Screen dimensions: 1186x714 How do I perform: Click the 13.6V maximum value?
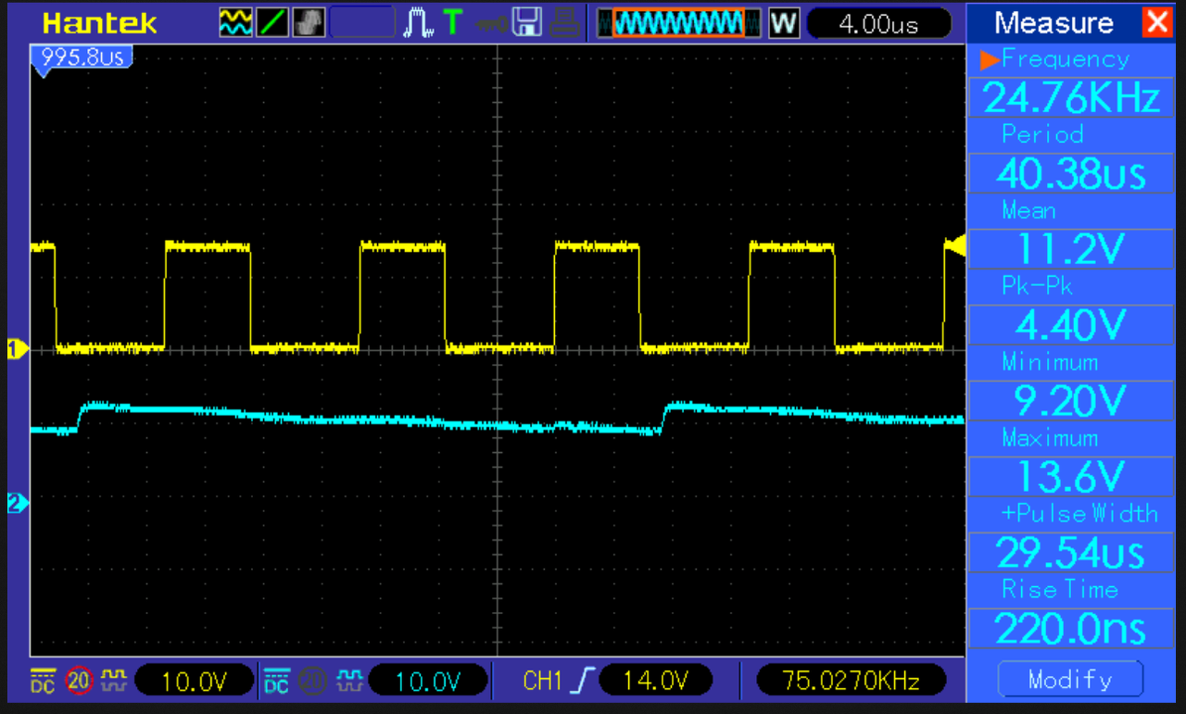[x=1071, y=477]
